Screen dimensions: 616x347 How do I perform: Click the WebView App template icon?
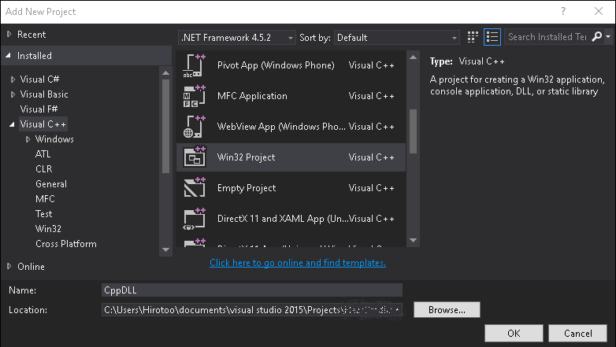195,127
